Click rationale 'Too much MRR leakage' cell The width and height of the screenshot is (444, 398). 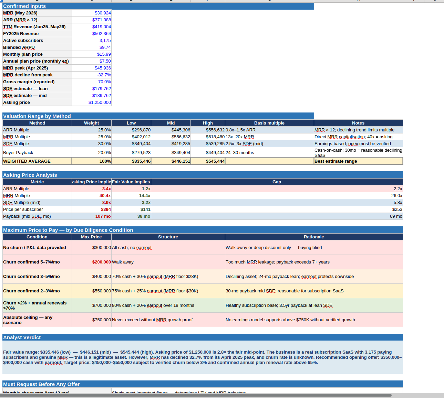pos(314,262)
